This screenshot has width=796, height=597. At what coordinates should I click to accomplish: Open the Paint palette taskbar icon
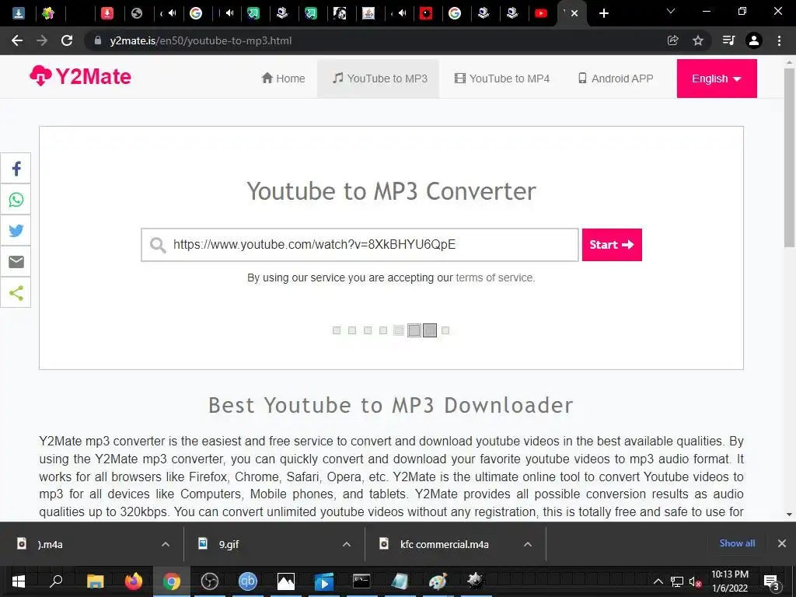(438, 581)
